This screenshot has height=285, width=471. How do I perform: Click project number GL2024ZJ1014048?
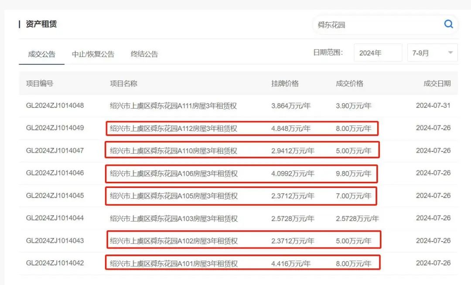coord(55,106)
